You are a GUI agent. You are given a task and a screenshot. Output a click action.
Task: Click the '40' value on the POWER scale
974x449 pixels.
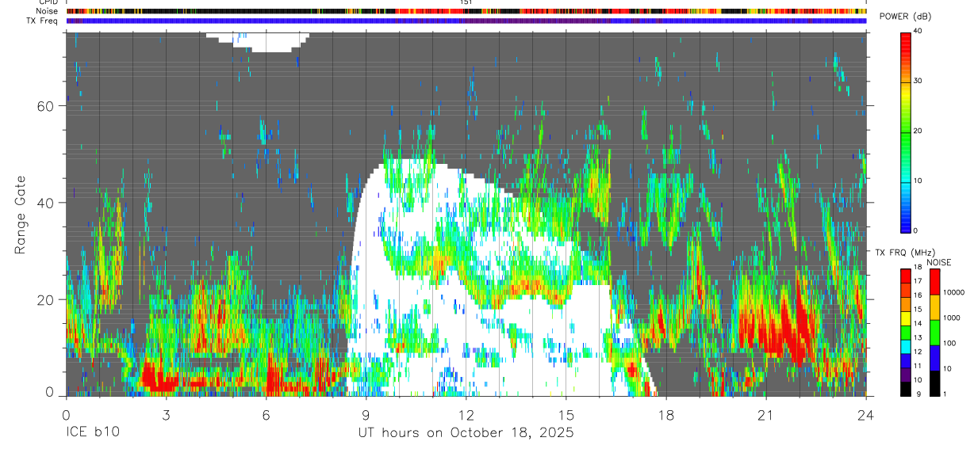[x=918, y=32]
